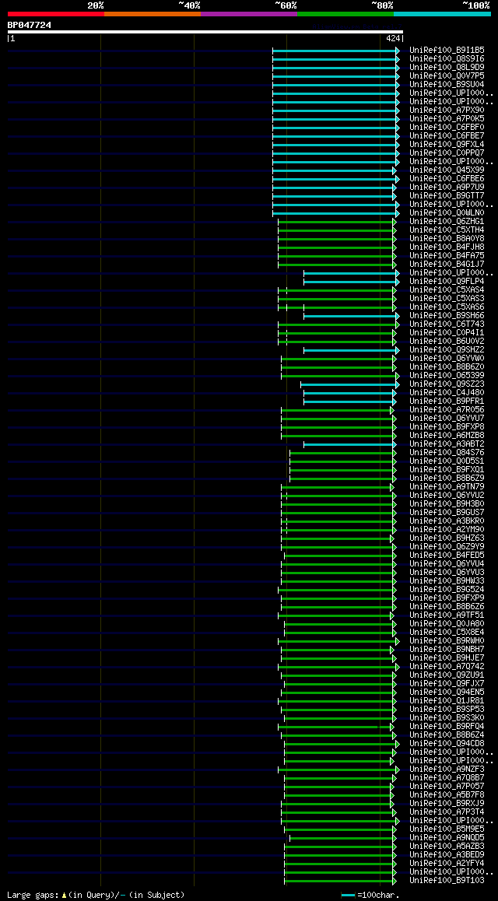This screenshot has height=901, width=498.
Task: Click the green alignment bar of UniRef100_Q6ZHG1
Action: [337, 223]
